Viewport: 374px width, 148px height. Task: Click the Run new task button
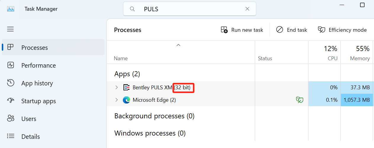(x=242, y=30)
